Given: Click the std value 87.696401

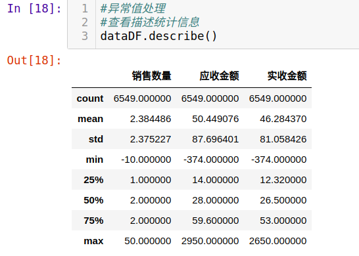Looking at the screenshot, I should [216, 139].
